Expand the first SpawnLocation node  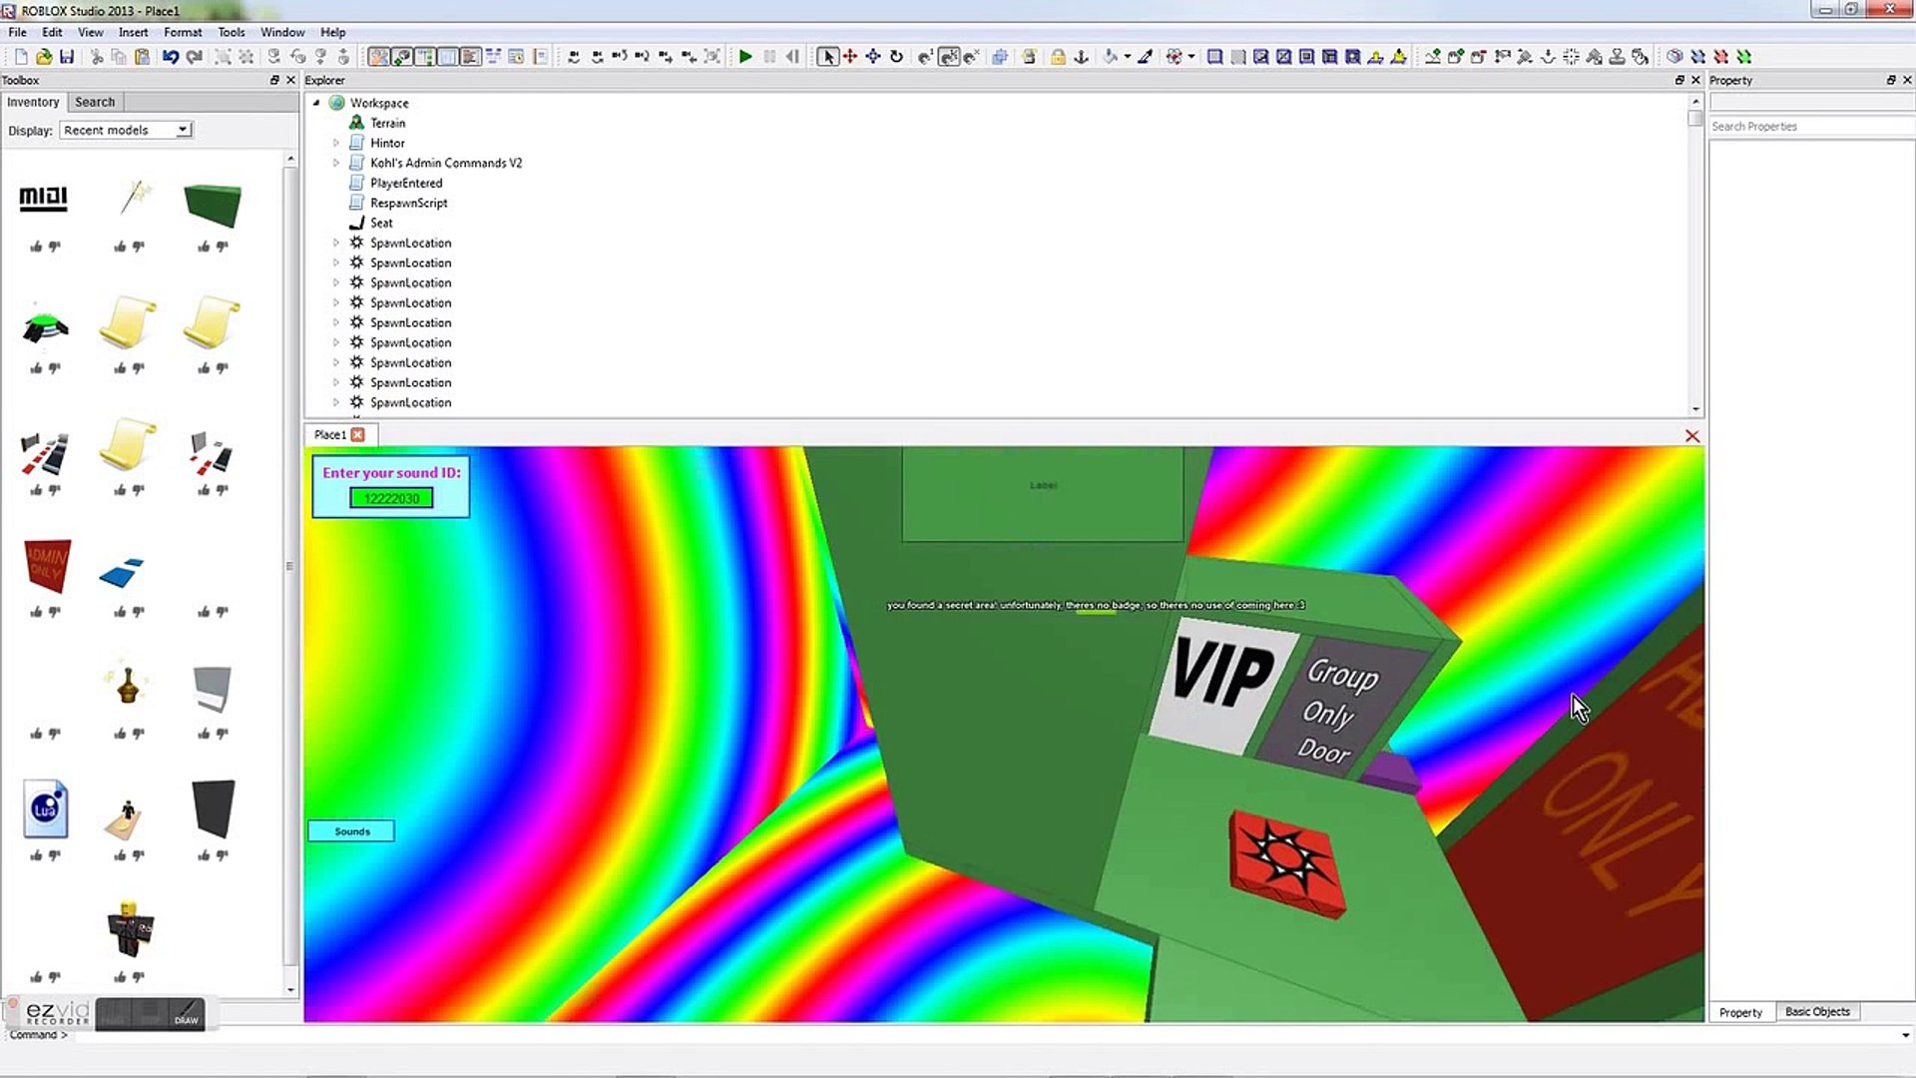(336, 243)
